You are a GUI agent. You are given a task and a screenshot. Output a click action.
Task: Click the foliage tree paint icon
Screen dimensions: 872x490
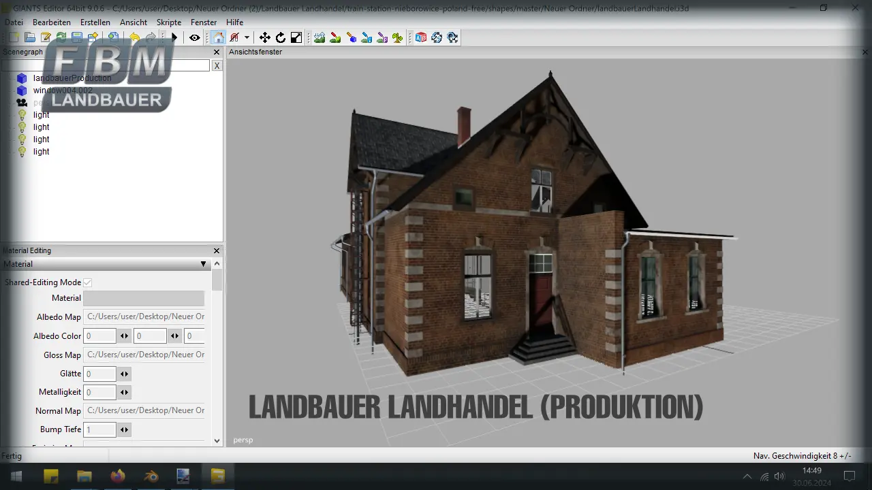click(398, 37)
